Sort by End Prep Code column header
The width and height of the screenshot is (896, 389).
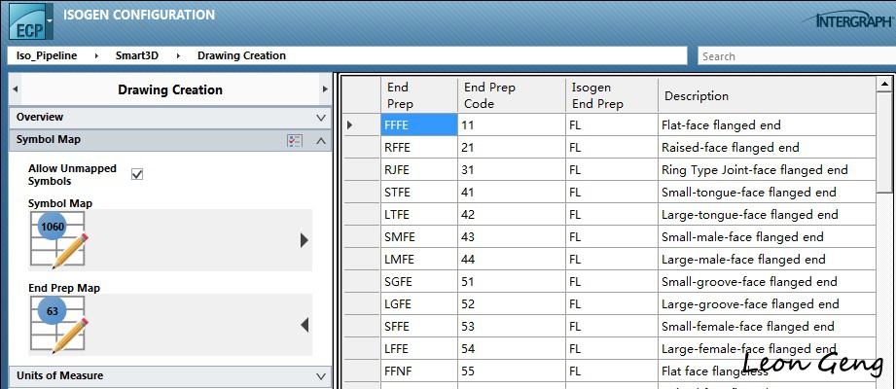click(x=512, y=95)
